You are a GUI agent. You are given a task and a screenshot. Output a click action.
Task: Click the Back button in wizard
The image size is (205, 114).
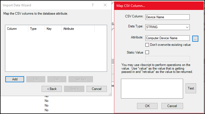point(52,89)
